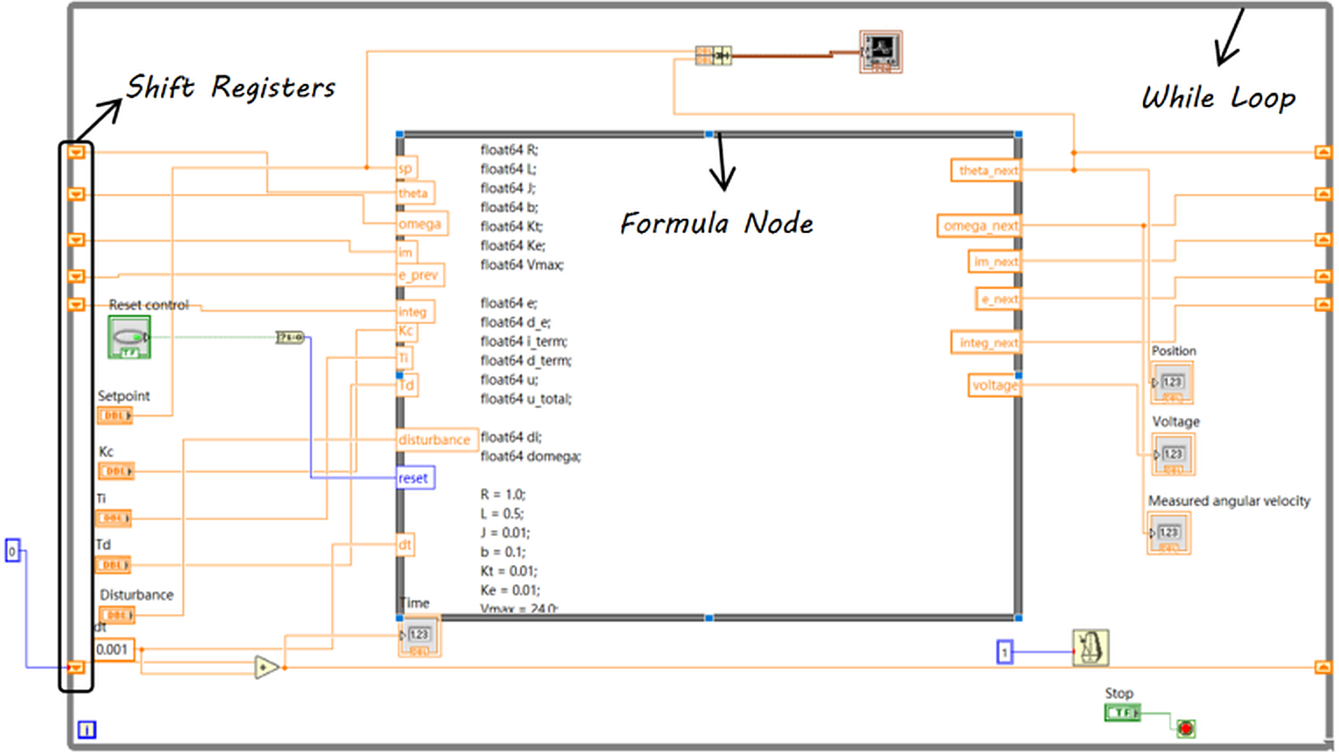Screen dimensions: 1339x754
Task: Select the omega input terminal
Action: coord(421,224)
